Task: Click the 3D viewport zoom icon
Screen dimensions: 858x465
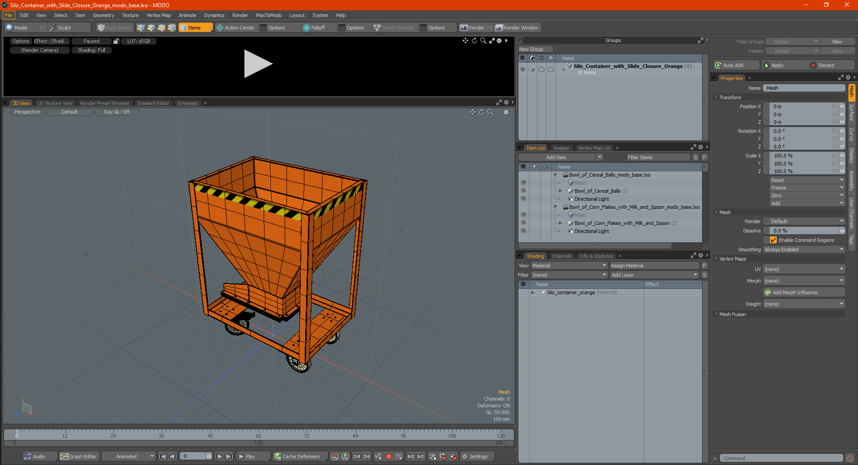Action: pos(491,112)
